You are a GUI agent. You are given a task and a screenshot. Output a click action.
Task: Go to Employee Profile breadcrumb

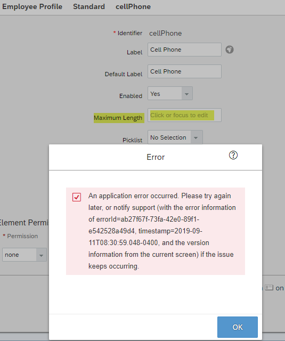coord(32,6)
